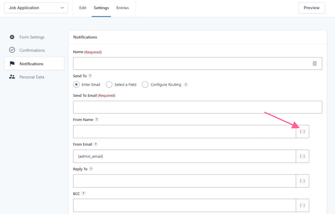Open the Job Application form switcher dropdown
This screenshot has width=335, height=214.
point(36,8)
